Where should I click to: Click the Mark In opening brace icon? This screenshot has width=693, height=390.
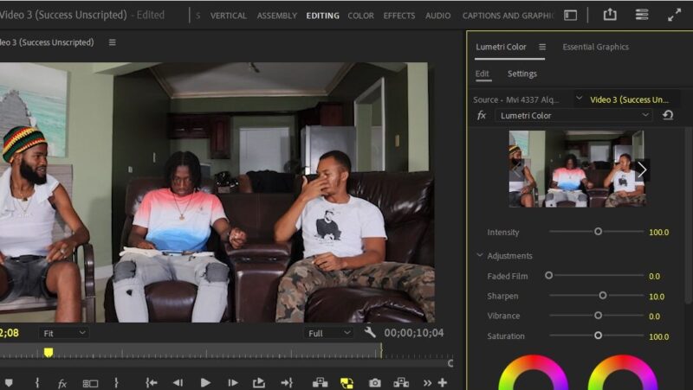coord(37,382)
